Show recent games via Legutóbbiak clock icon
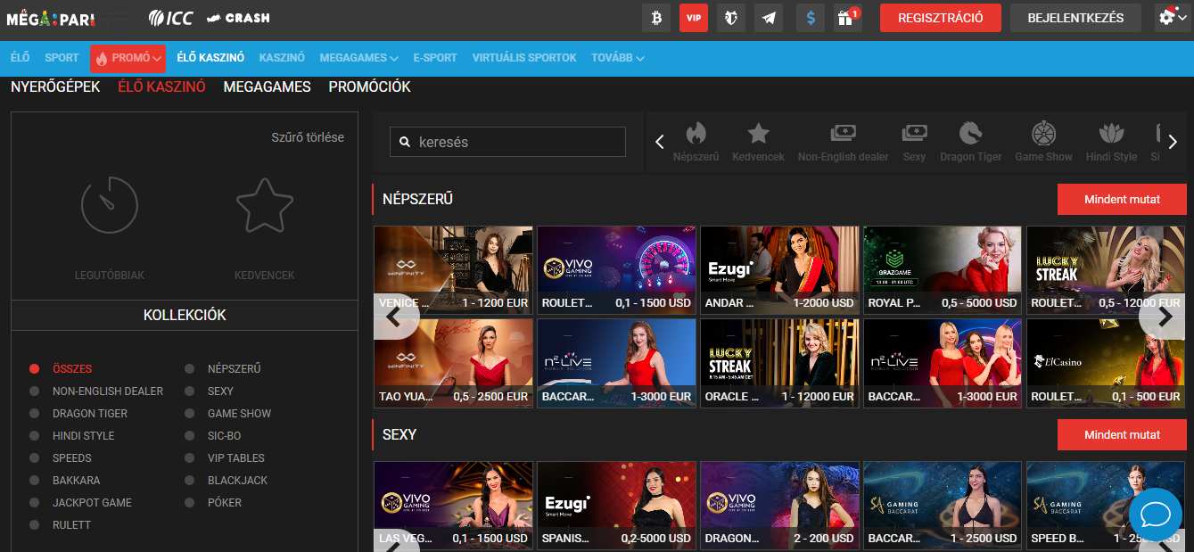Viewport: 1194px width, 552px height. point(110,205)
